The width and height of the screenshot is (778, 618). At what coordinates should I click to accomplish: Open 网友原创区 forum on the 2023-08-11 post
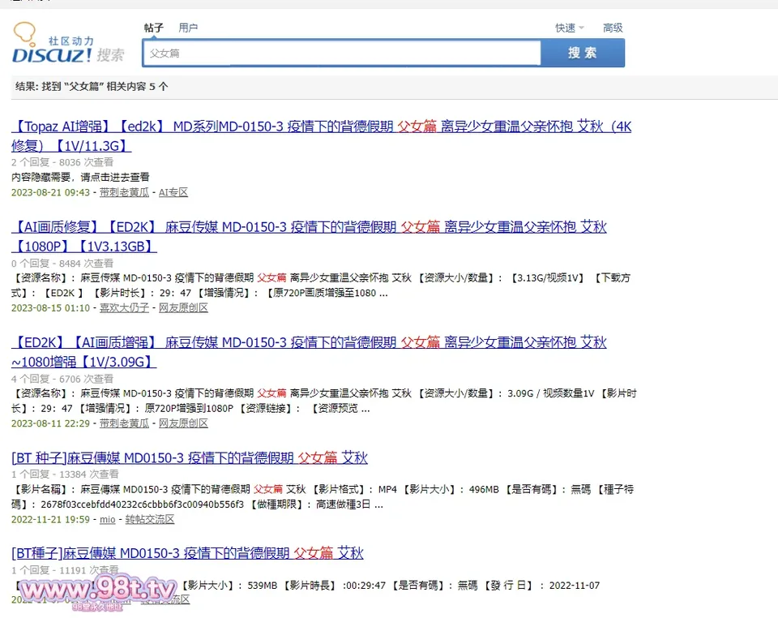coord(183,423)
